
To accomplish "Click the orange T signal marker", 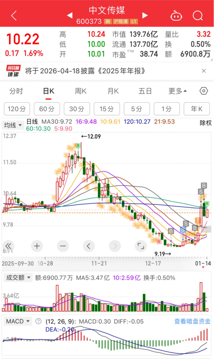I will pyautogui.click(x=198, y=221).
